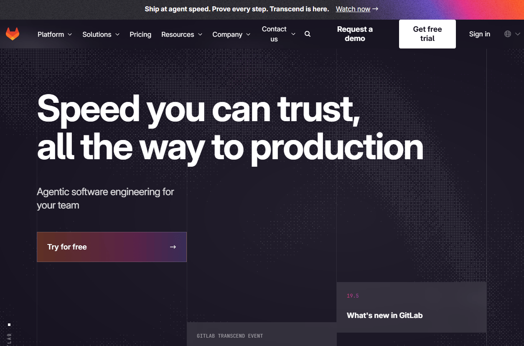524x346 pixels.
Task: Open the Solutions menu
Action: 101,34
